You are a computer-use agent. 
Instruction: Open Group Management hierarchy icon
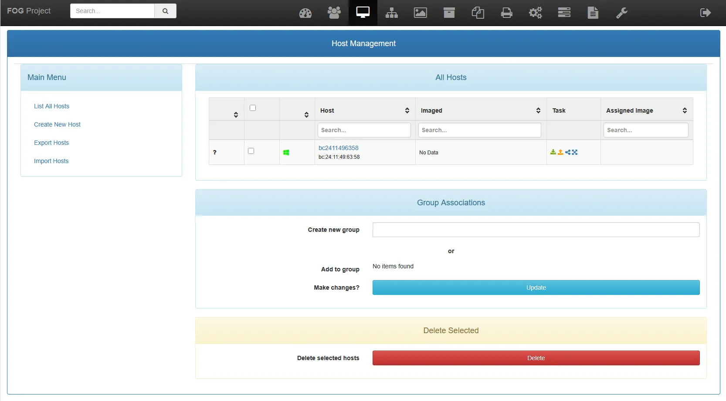pos(391,13)
